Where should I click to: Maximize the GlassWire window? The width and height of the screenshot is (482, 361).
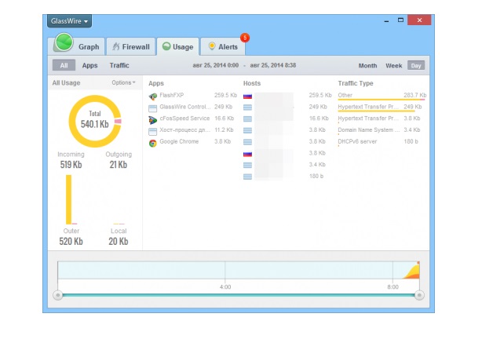400,20
